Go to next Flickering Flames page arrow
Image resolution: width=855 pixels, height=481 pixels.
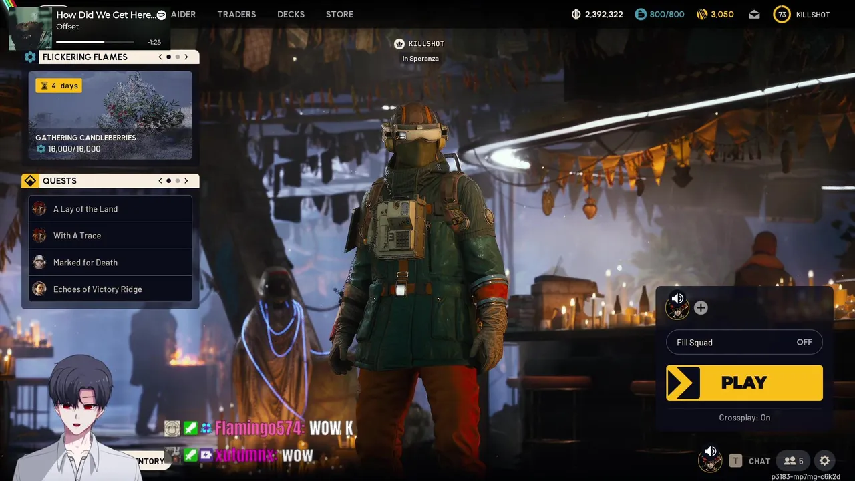186,57
